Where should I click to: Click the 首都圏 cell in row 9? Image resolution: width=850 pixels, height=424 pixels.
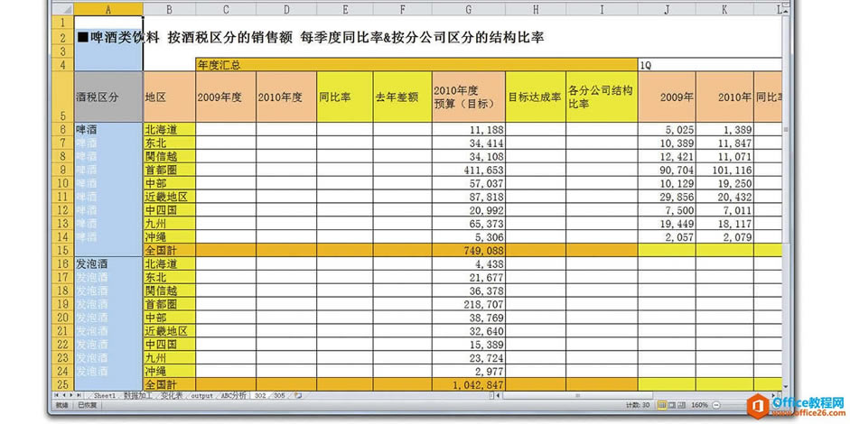[169, 170]
